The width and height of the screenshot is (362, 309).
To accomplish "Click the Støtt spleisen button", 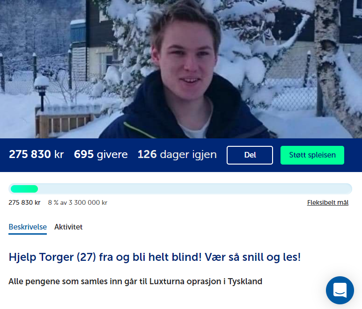I will (312, 155).
